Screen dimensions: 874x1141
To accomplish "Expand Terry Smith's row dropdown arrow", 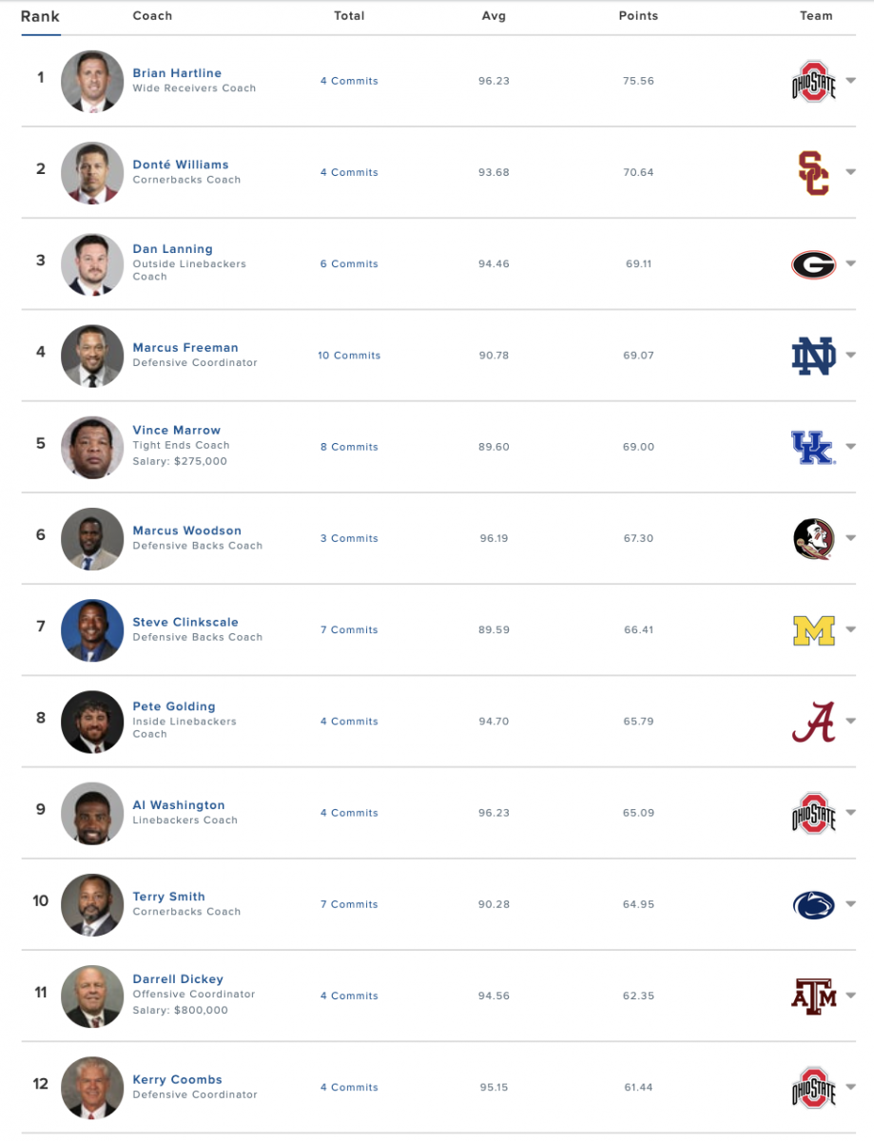I will pos(850,904).
